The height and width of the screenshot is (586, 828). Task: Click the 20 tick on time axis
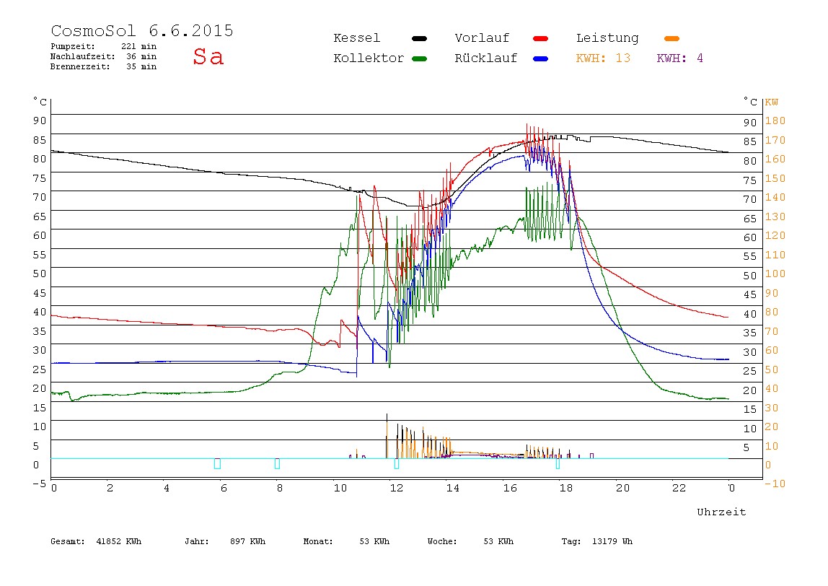[x=622, y=488]
